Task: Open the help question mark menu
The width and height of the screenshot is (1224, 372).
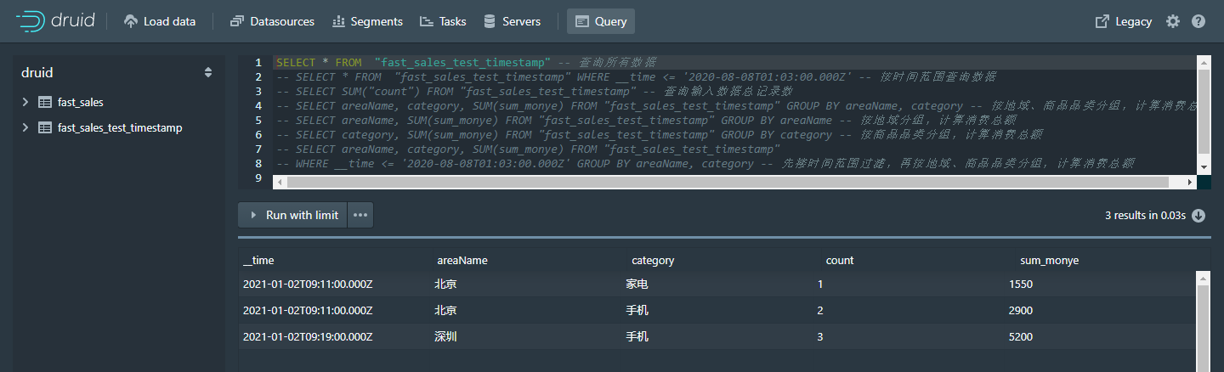Action: [x=1198, y=21]
